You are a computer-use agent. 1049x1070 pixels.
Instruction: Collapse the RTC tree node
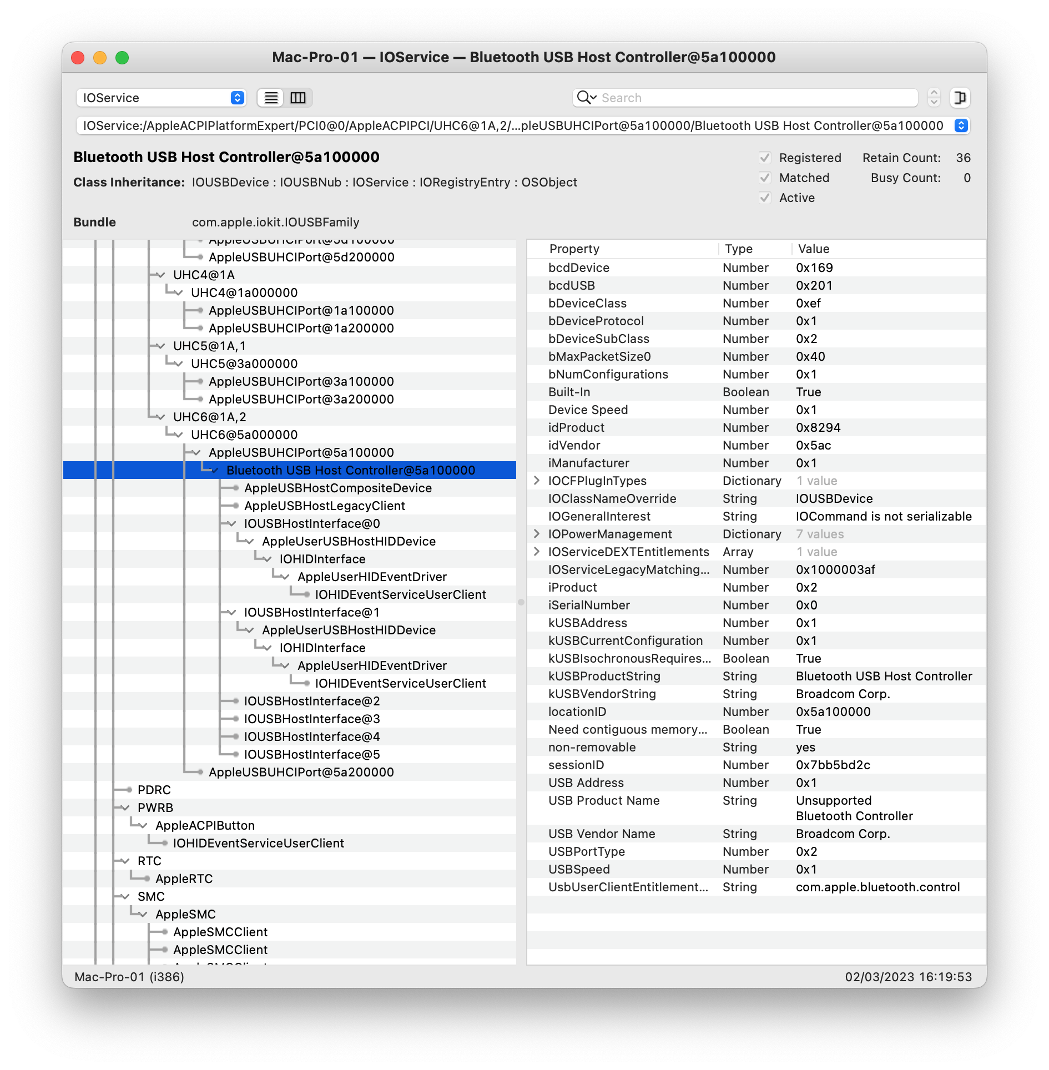coord(125,861)
